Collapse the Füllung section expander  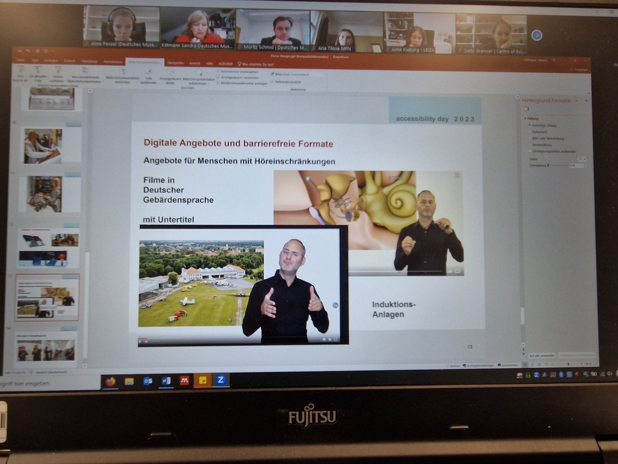coord(525,119)
